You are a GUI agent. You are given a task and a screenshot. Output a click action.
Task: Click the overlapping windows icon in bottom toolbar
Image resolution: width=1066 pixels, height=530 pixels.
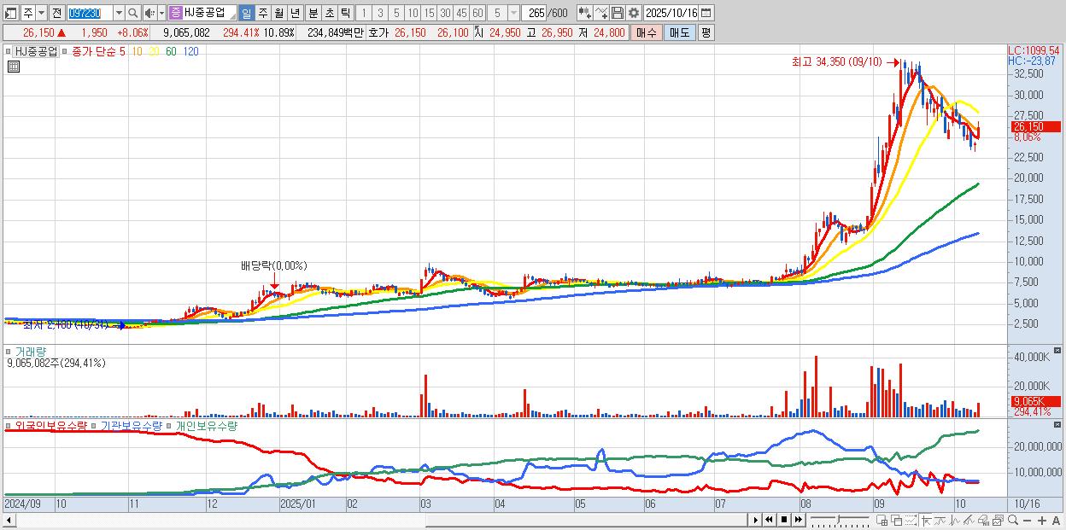896,520
